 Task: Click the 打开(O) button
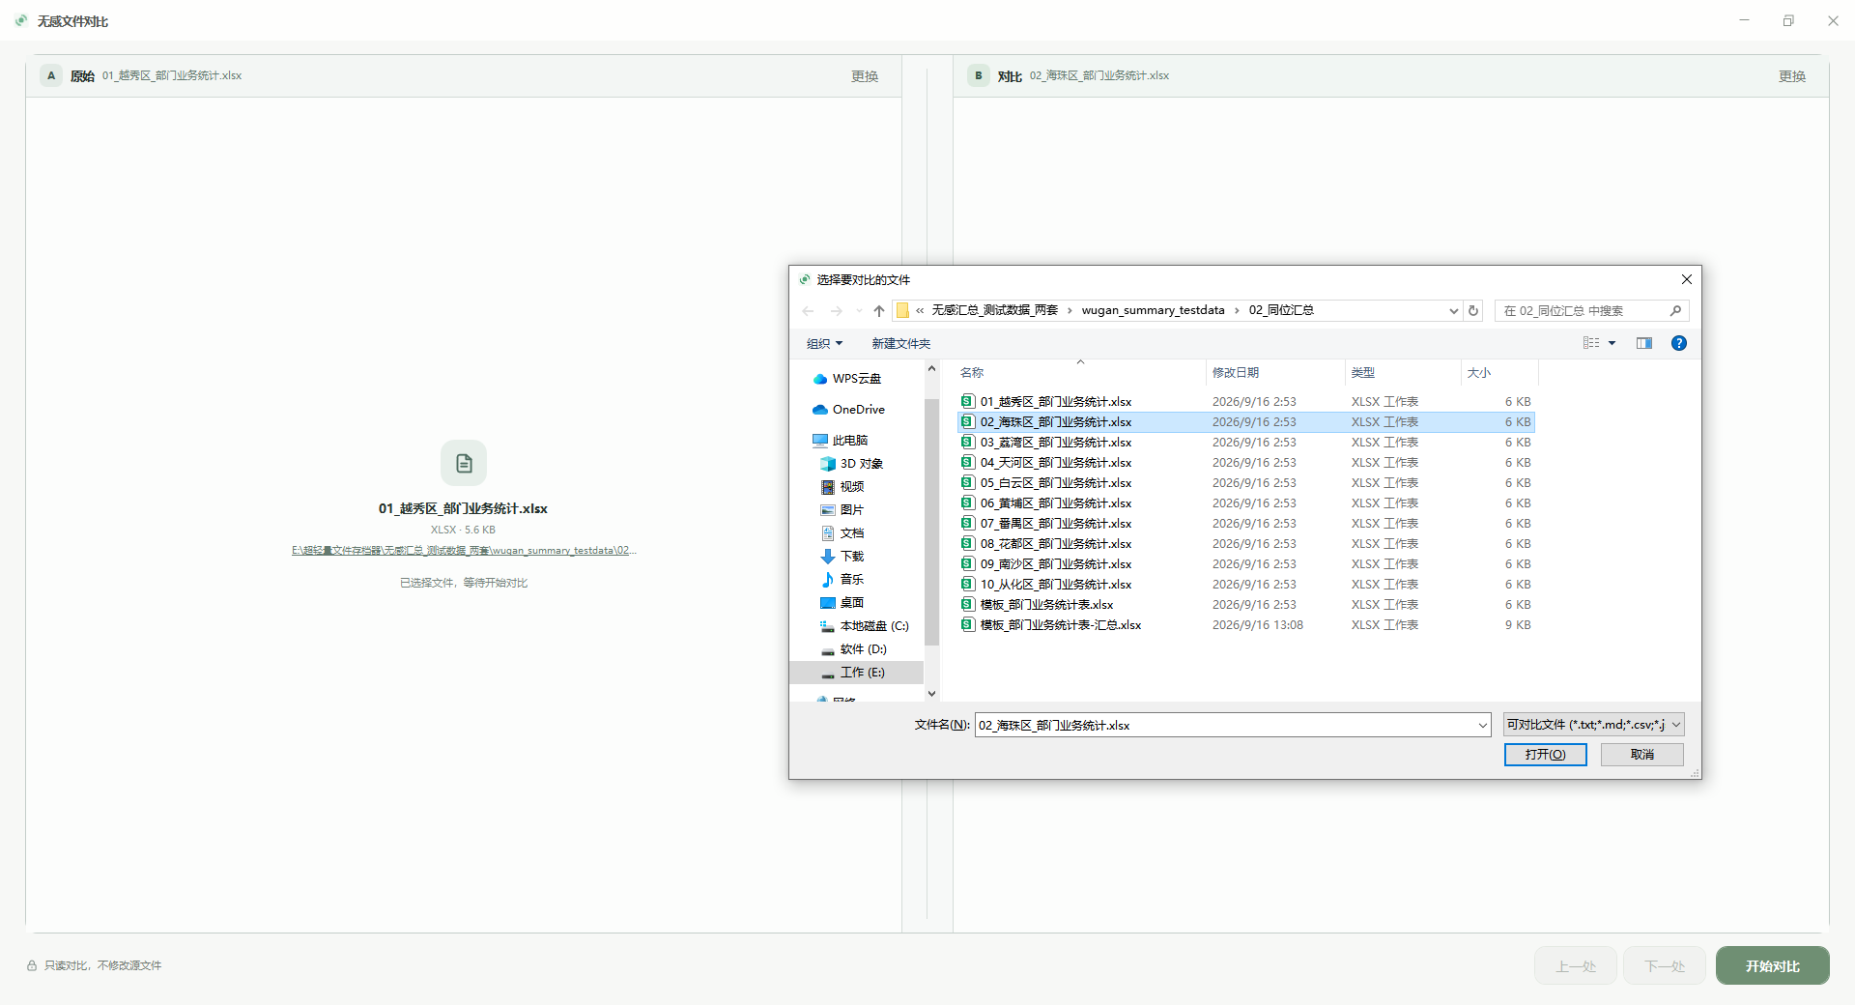pyautogui.click(x=1545, y=755)
